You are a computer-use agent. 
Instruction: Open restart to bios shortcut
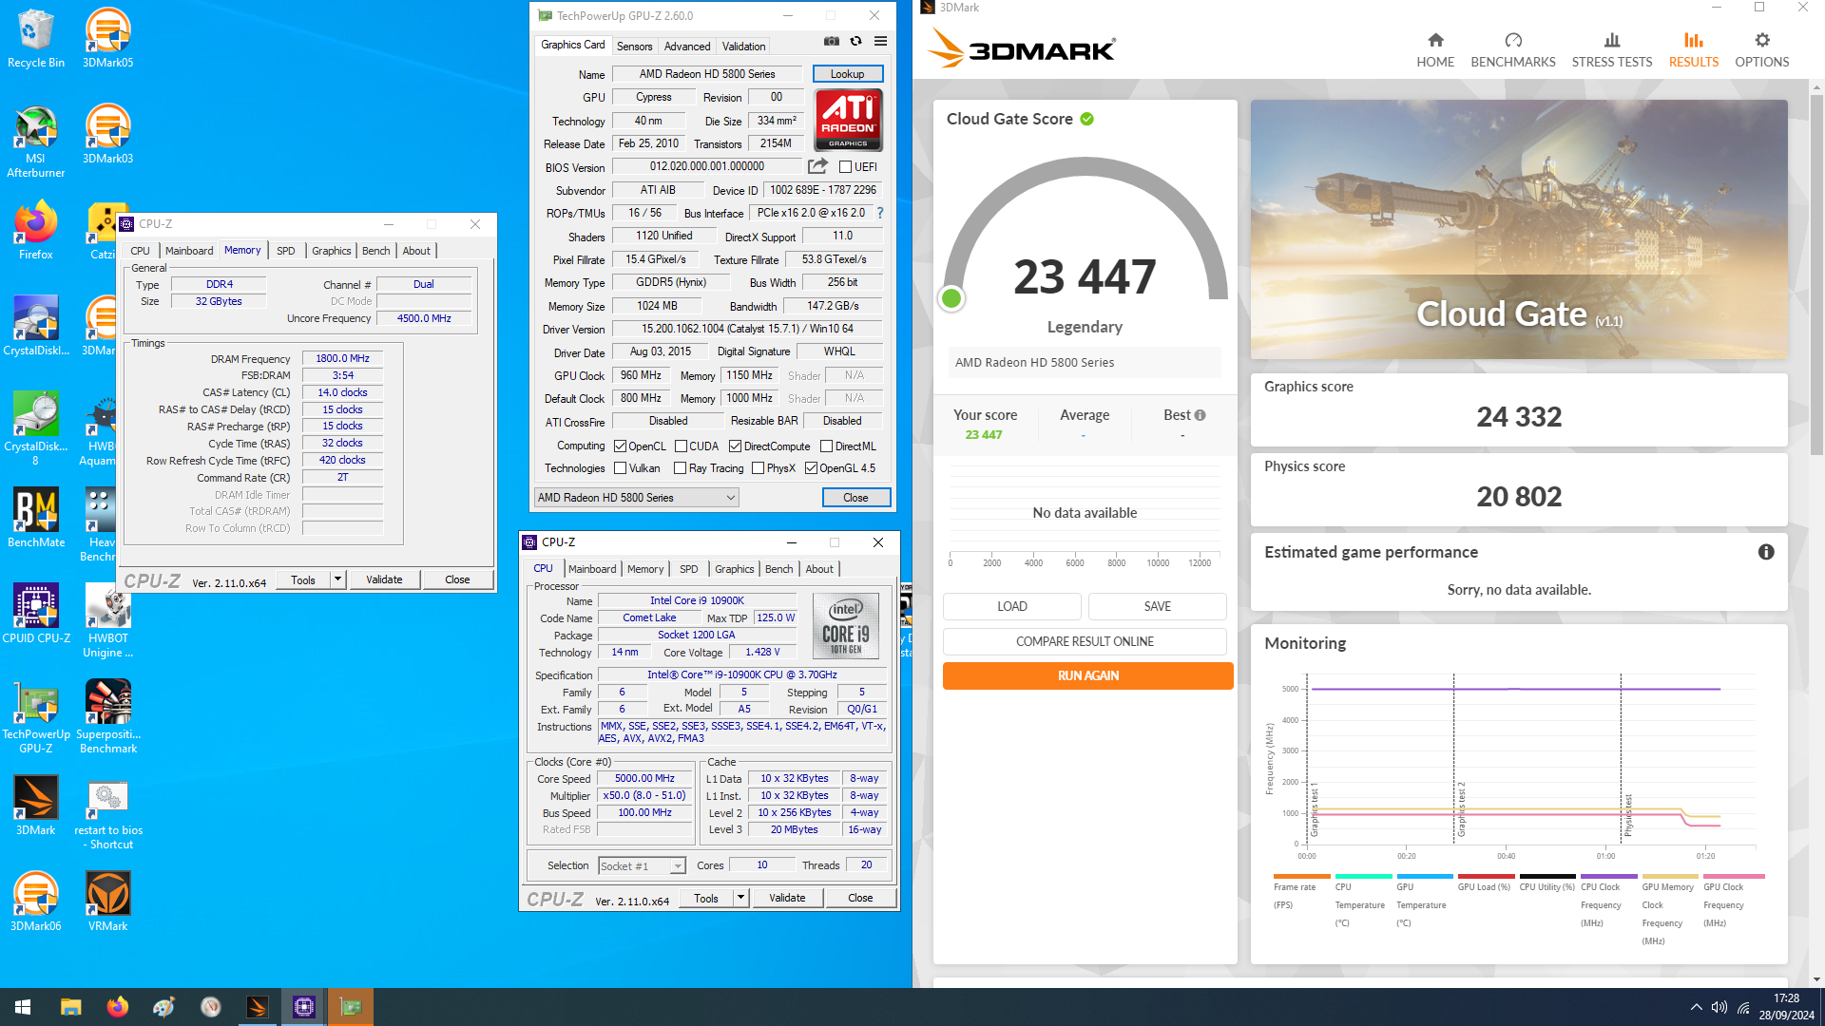tap(107, 812)
